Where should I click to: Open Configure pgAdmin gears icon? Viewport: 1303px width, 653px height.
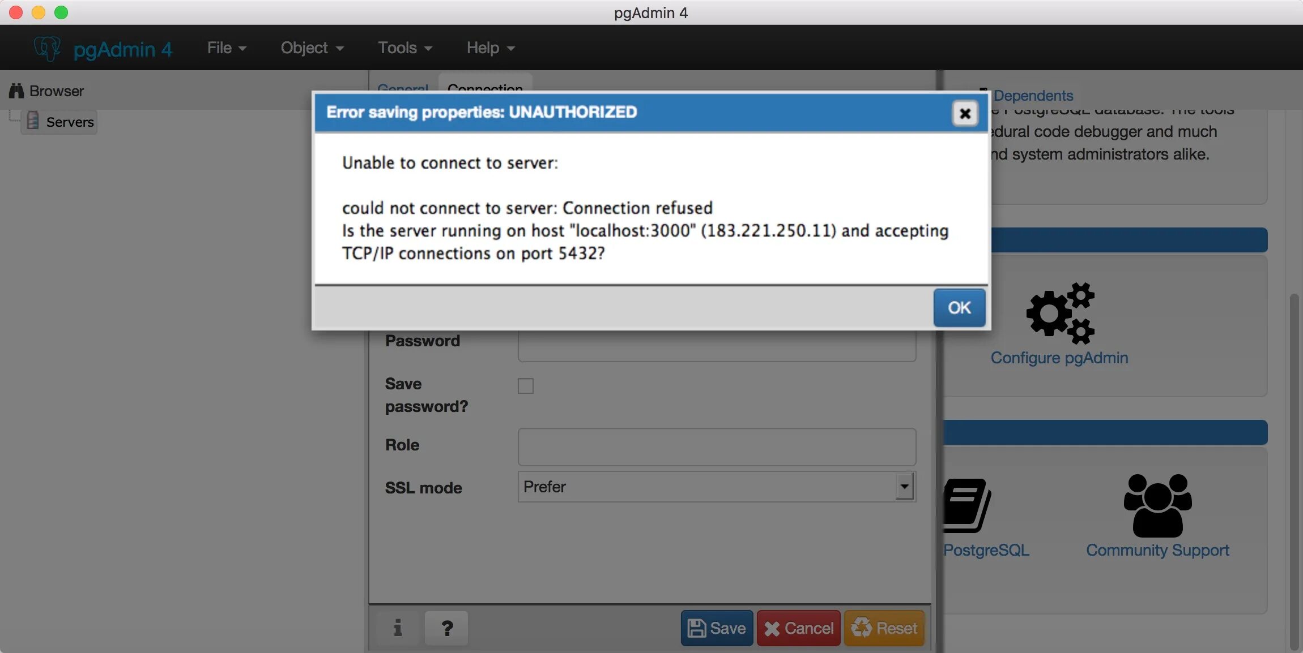coord(1060,313)
